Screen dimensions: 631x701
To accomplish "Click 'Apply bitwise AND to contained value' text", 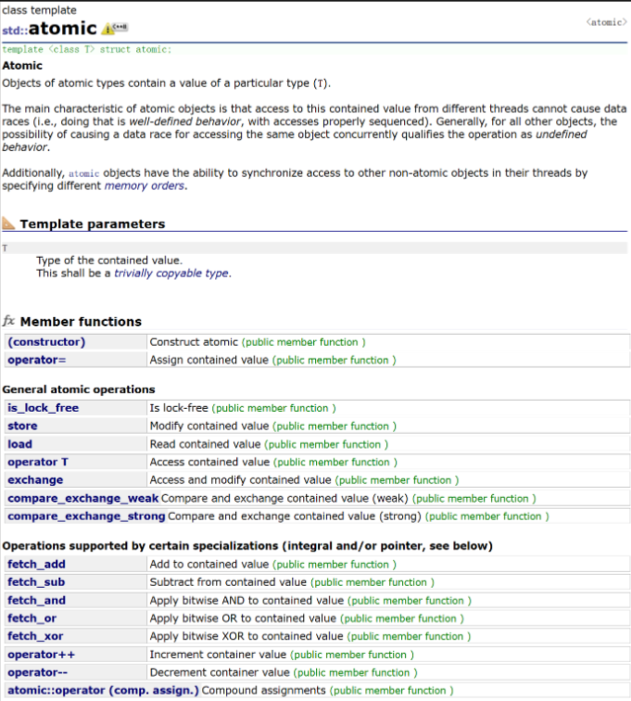I will point(246,601).
